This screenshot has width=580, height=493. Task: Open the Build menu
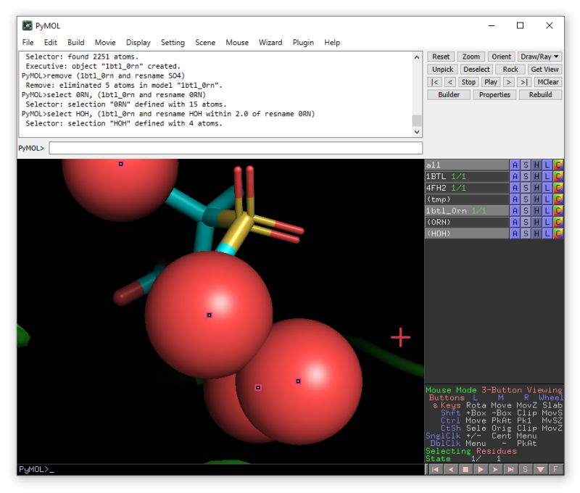click(76, 43)
